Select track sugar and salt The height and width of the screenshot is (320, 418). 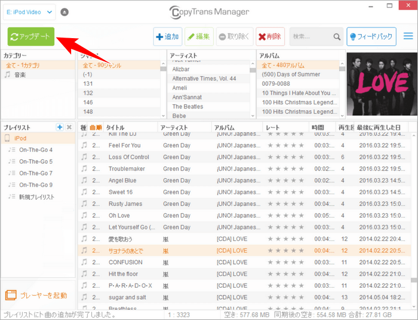click(x=244, y=298)
